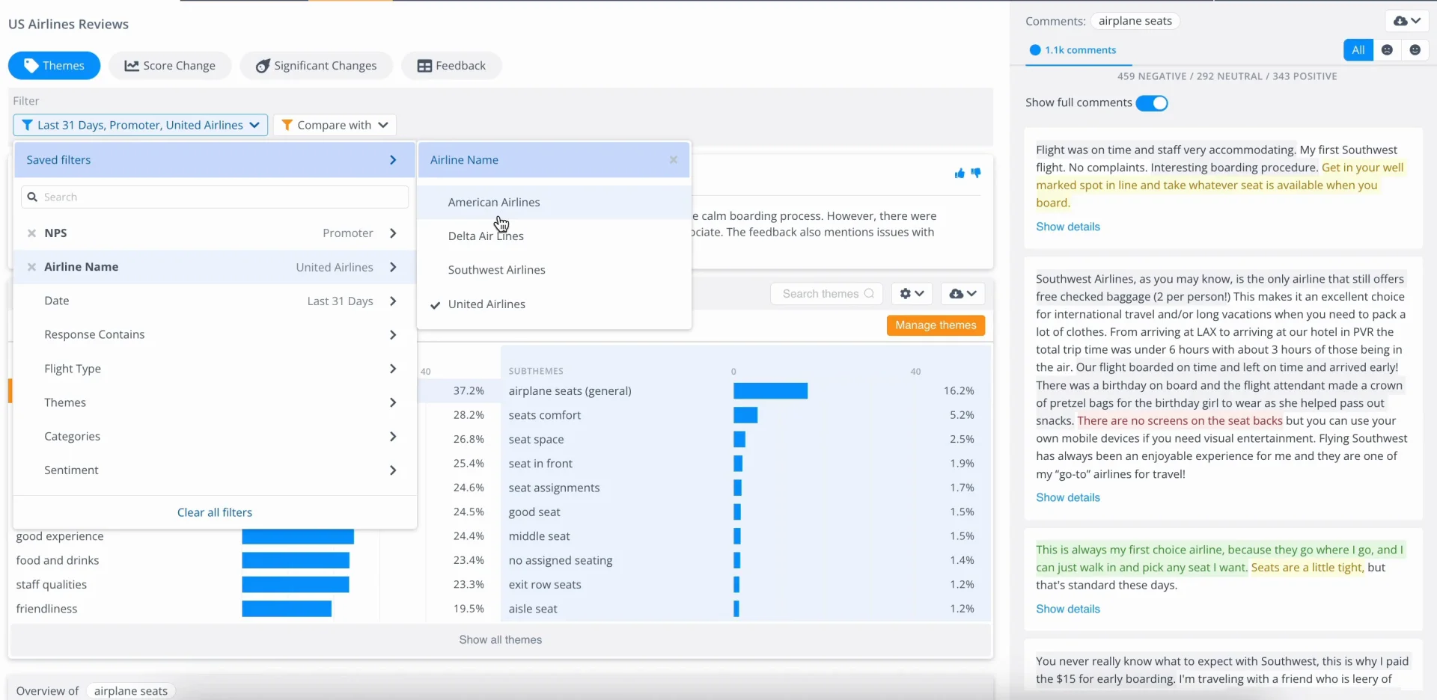
Task: Close the Airline Name submenu
Action: pos(673,160)
